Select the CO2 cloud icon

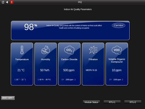click(x=69, y=50)
